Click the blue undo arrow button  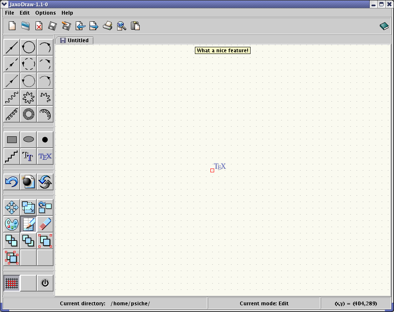(x=12, y=182)
